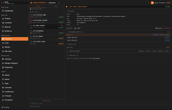The height and width of the screenshot is (110, 172).
Task: Click the orange info icon beside Call #2950
Action: tap(67, 6)
